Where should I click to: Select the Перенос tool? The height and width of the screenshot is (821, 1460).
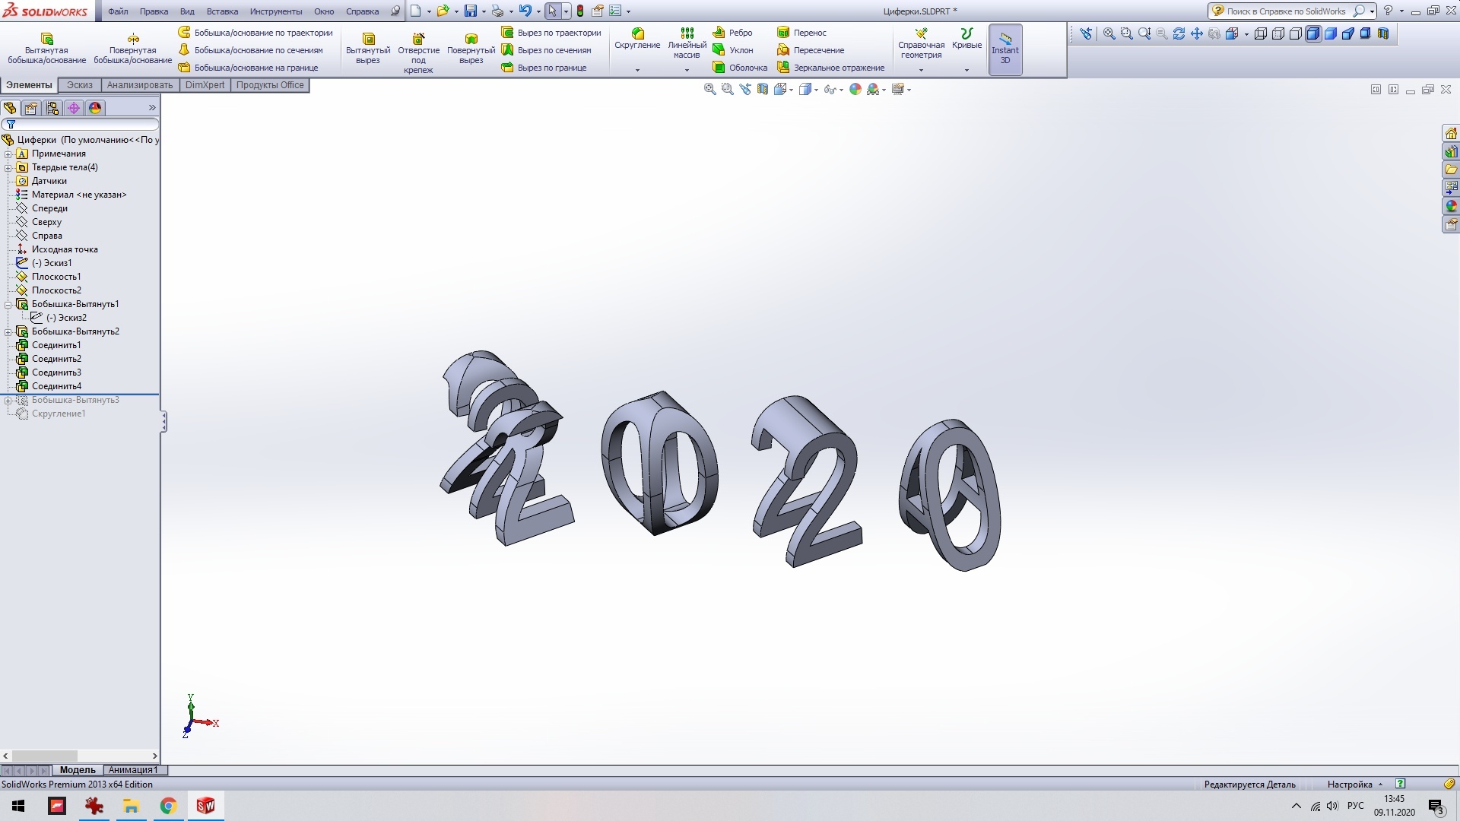(x=801, y=33)
